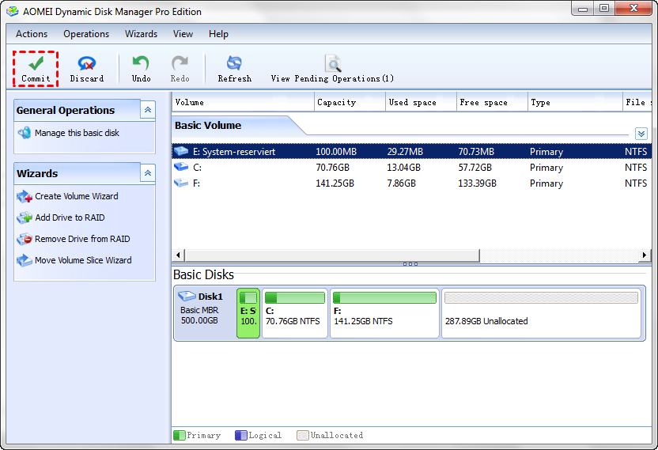Collapse the General Operations panel
The width and height of the screenshot is (658, 450).
tap(148, 110)
